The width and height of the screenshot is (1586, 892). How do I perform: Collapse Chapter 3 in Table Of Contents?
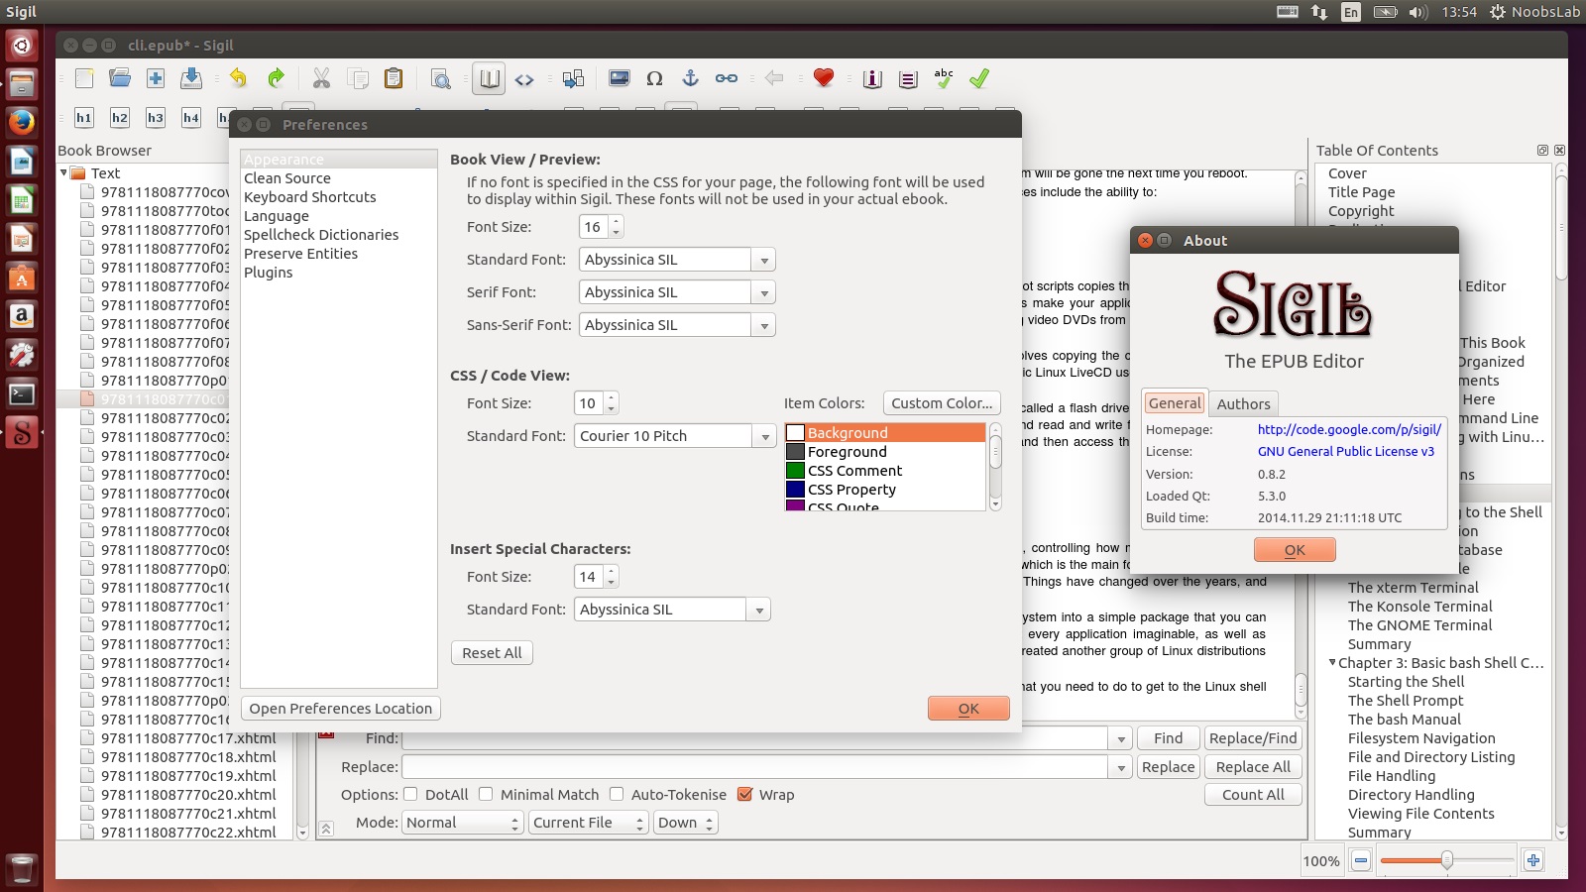pyautogui.click(x=1332, y=662)
